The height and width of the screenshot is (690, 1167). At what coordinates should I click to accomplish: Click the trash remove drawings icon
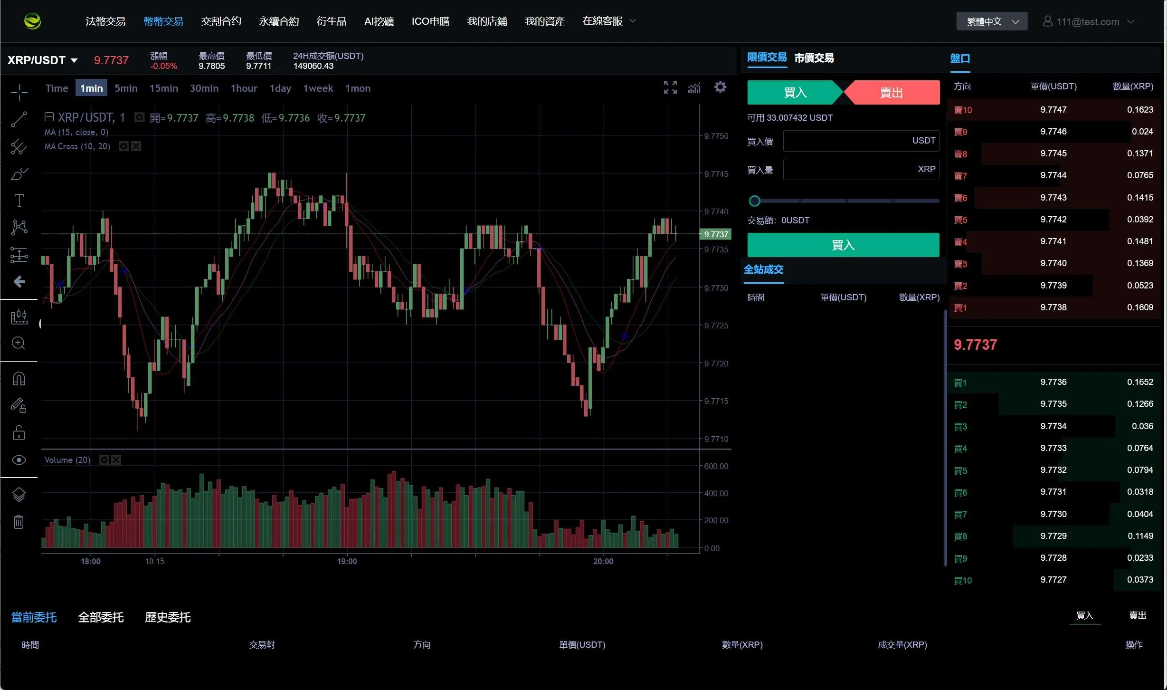19,522
